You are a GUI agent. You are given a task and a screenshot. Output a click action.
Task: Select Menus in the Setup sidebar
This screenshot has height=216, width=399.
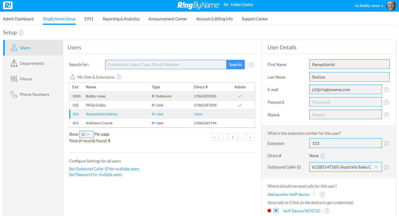pos(33,79)
